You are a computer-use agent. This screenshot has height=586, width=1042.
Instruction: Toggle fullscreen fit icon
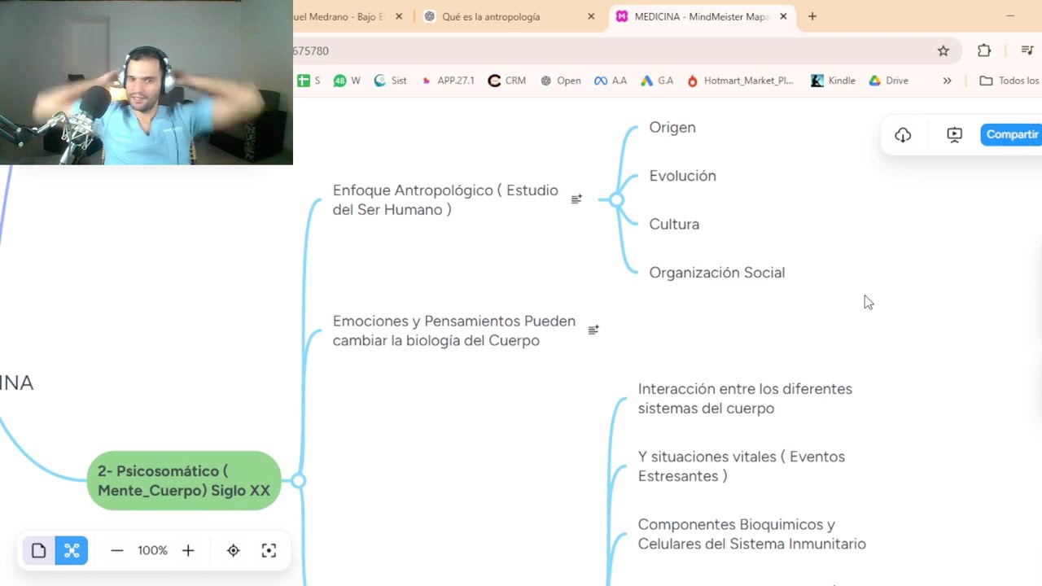pos(269,551)
